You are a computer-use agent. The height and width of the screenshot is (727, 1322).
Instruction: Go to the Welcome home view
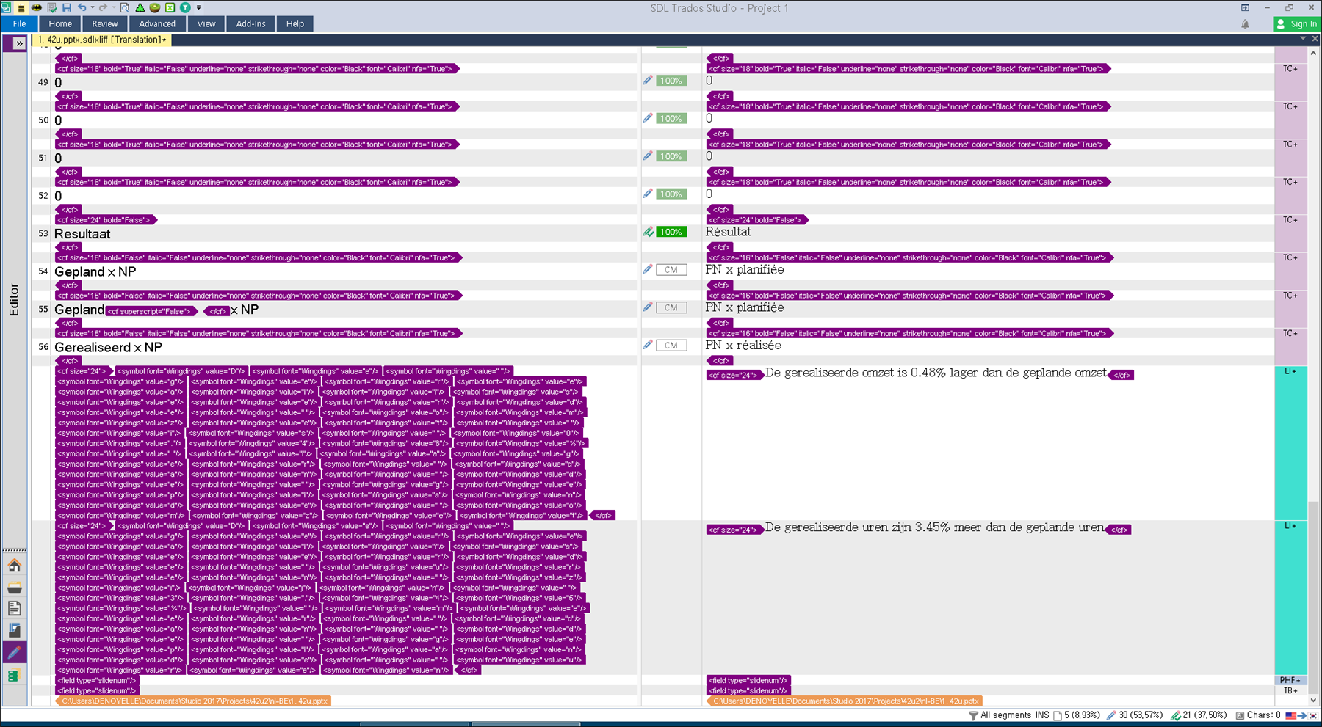pyautogui.click(x=14, y=566)
